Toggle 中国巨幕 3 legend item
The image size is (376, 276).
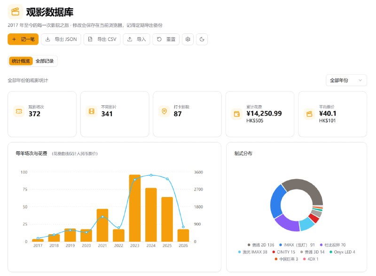[286, 259]
